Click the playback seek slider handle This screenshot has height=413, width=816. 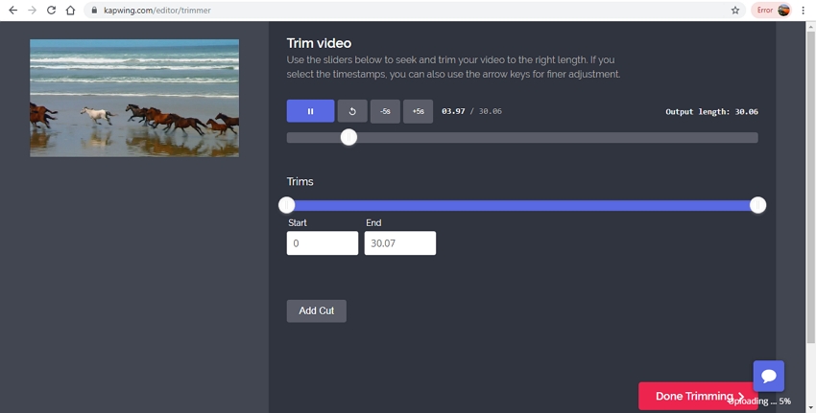click(x=348, y=137)
